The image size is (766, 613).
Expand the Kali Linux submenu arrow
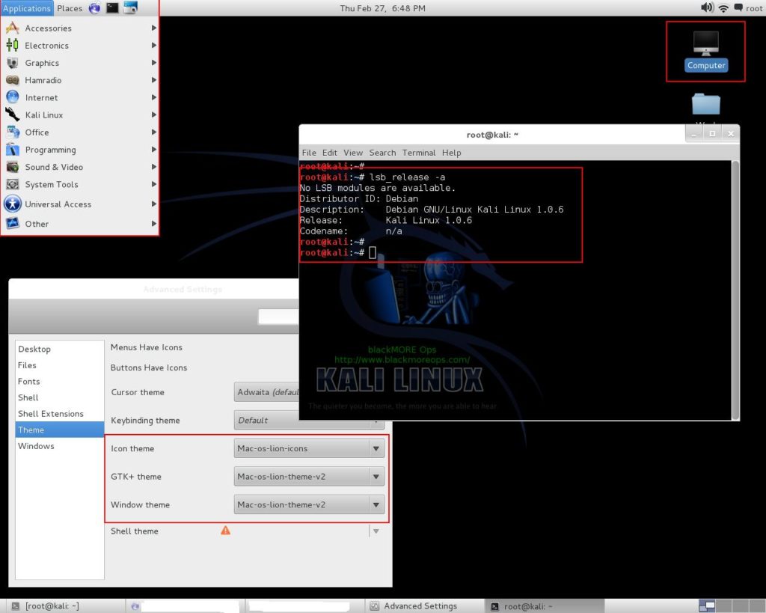coord(154,115)
